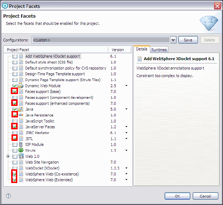Screen dimensions: 223x205
Task: Open help via the question mark icon
Action: [8, 196]
